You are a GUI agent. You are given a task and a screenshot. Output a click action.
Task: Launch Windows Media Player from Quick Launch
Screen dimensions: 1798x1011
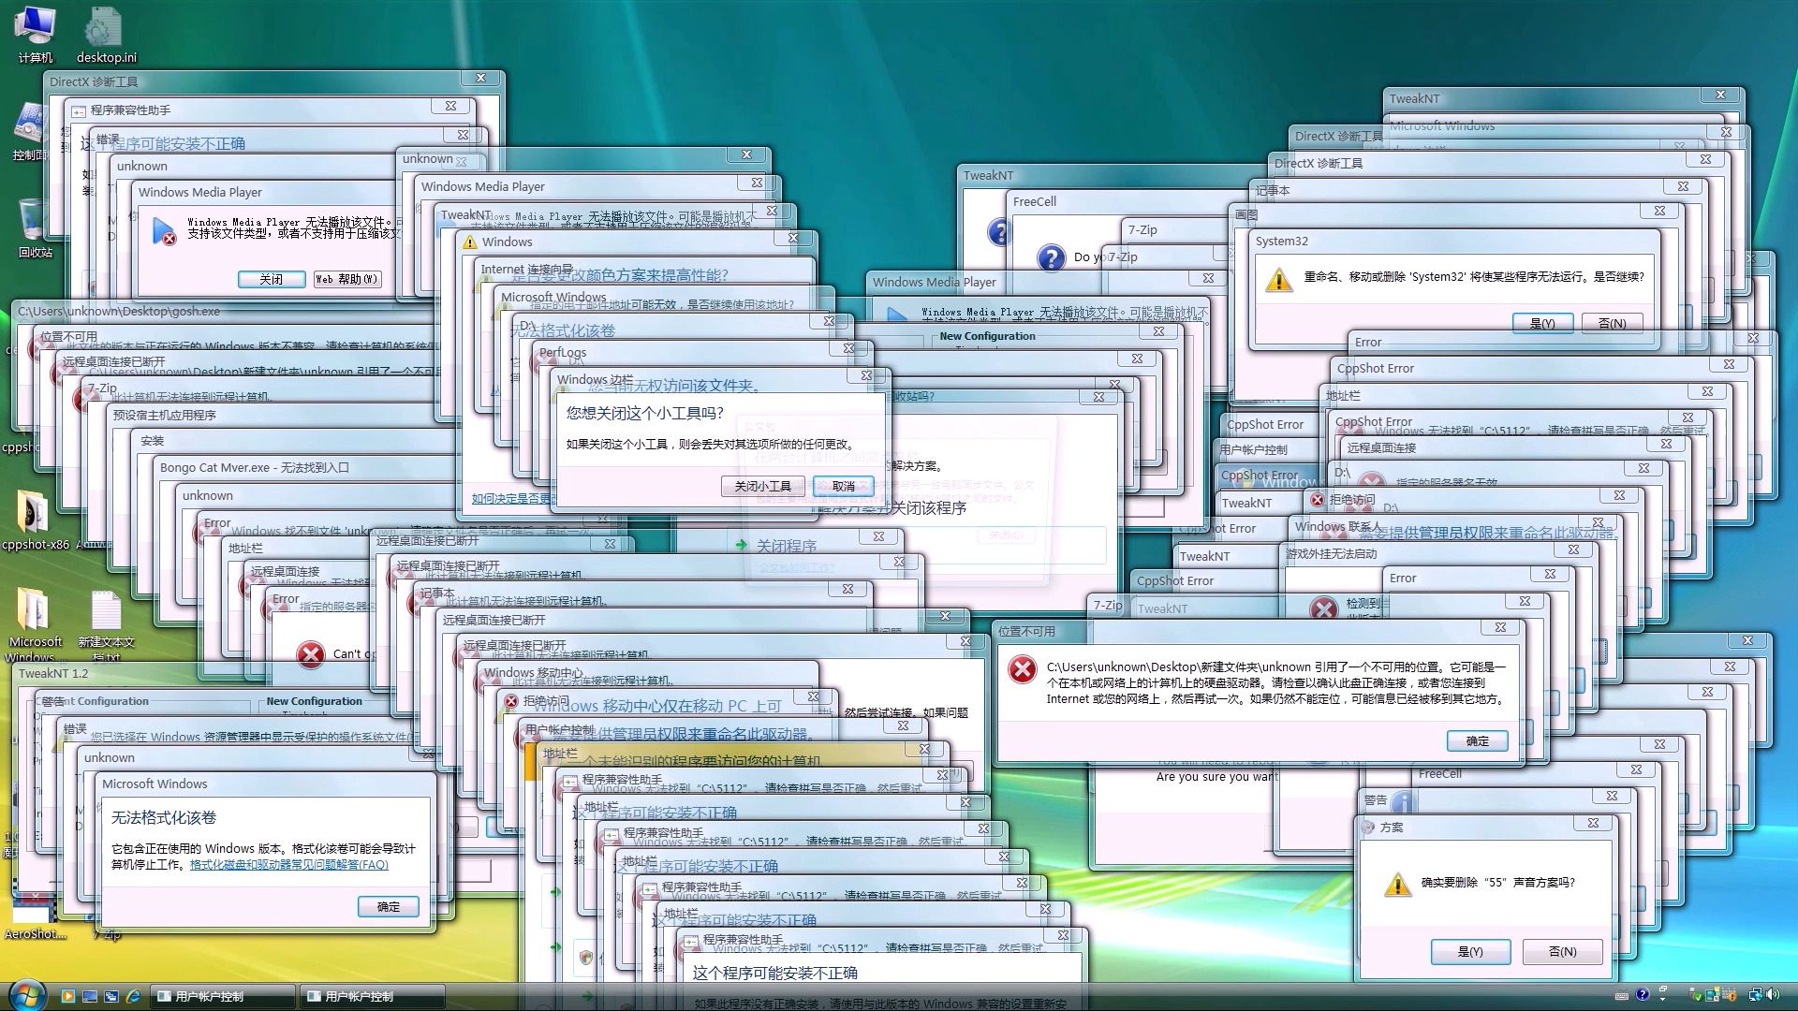click(67, 996)
